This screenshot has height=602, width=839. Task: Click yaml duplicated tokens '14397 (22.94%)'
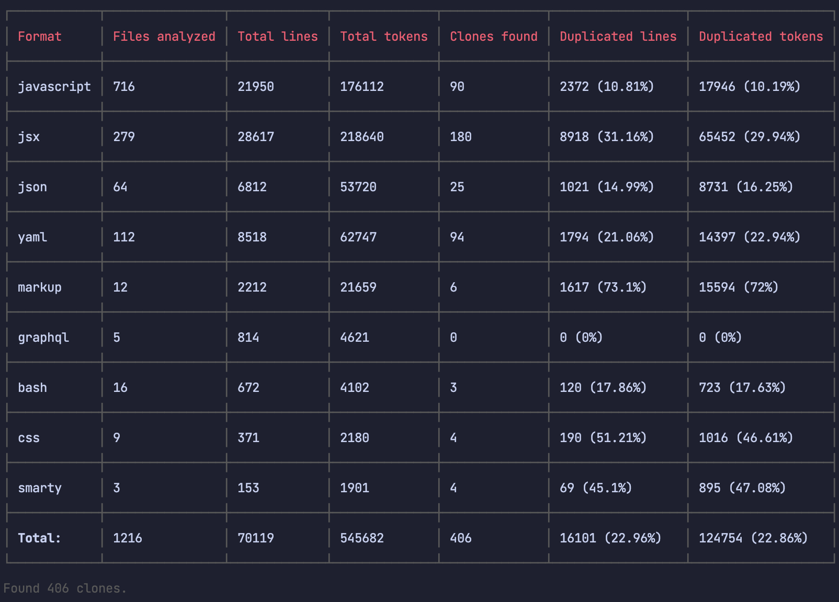pyautogui.click(x=750, y=237)
